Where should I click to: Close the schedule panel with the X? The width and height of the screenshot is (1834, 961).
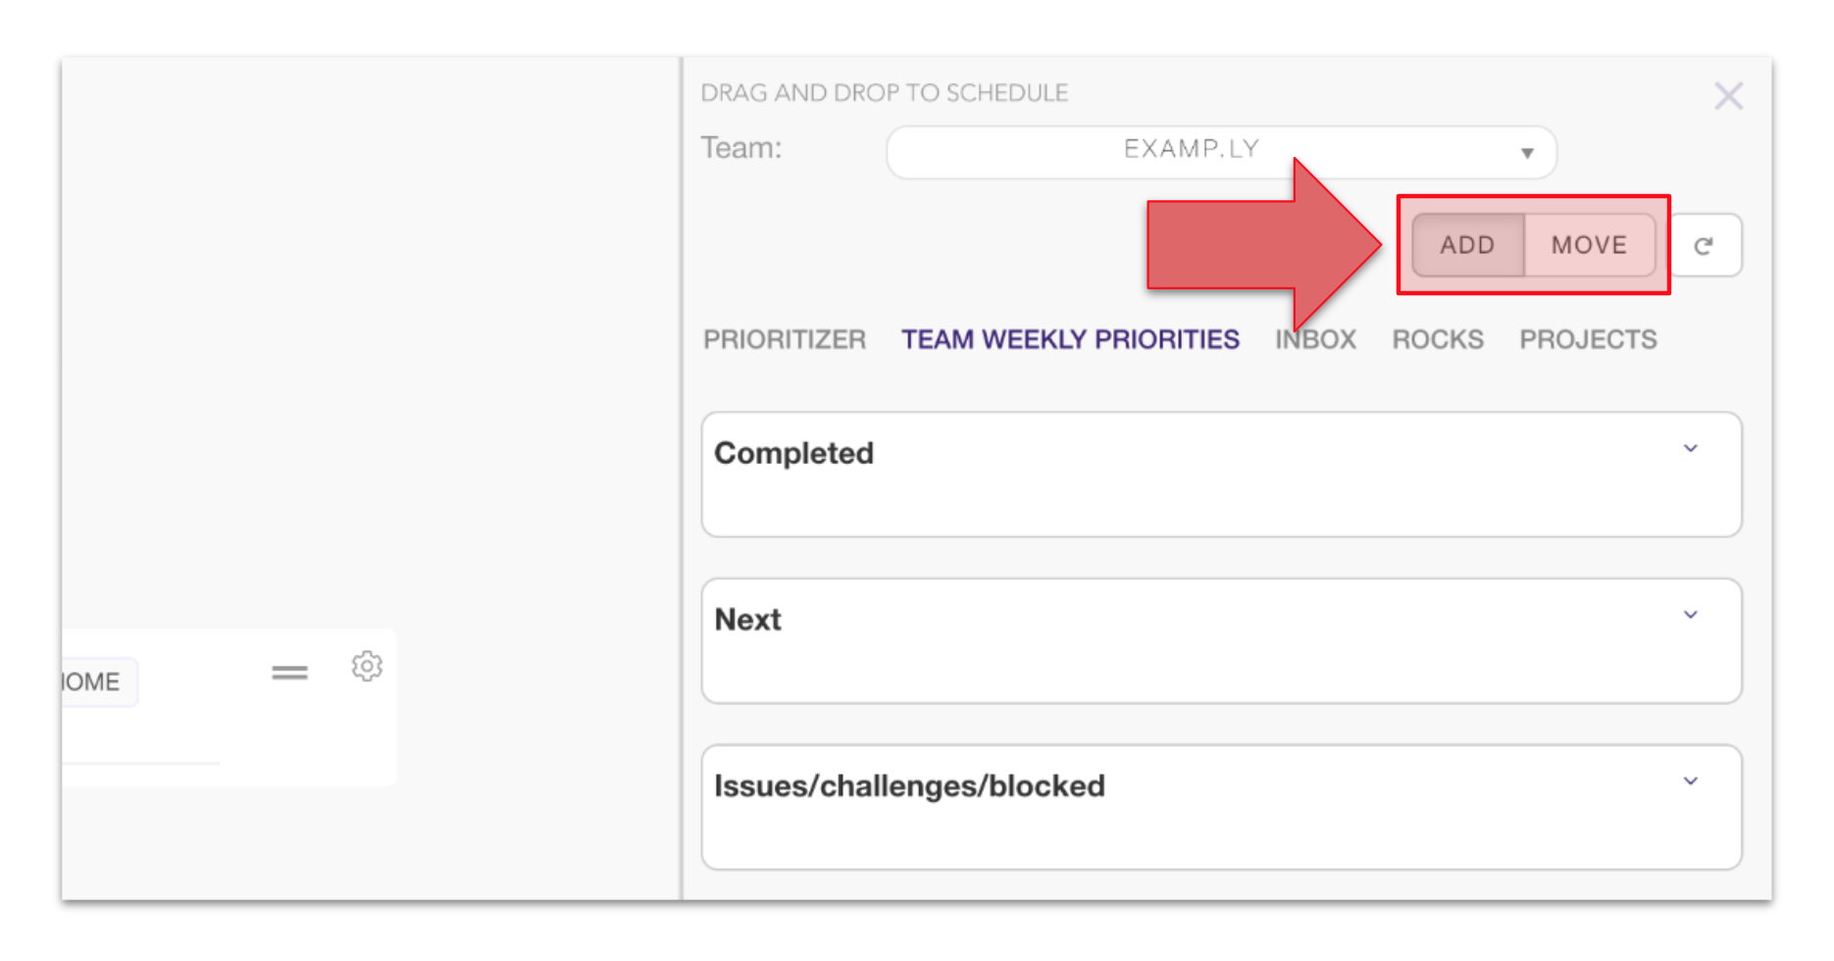tap(1728, 96)
